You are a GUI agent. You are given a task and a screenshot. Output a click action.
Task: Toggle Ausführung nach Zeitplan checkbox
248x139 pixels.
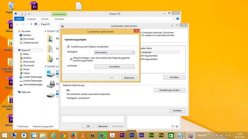[68, 47]
